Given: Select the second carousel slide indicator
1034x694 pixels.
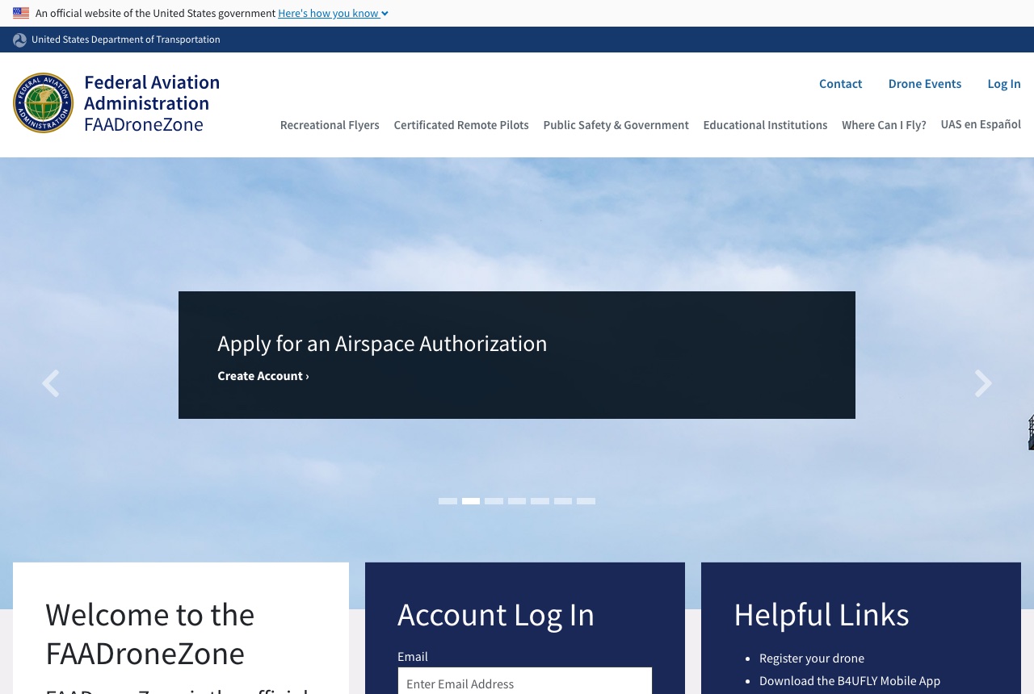Looking at the screenshot, I should tap(471, 501).
